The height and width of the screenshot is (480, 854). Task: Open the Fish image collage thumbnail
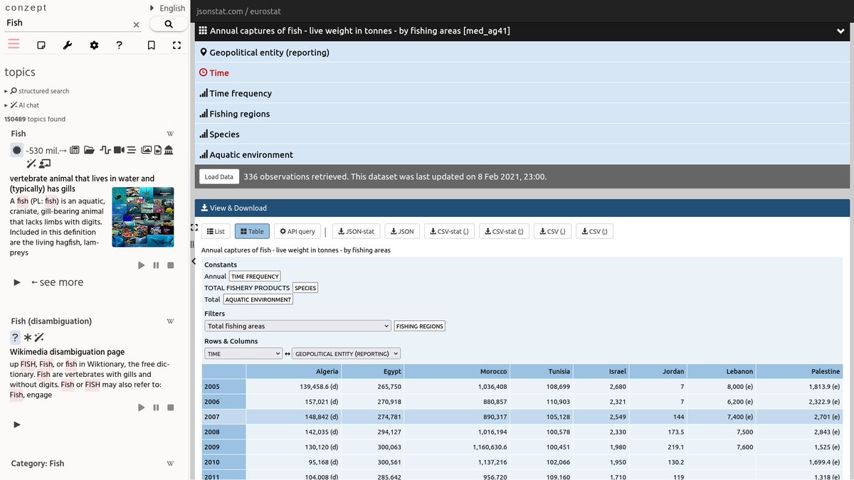pyautogui.click(x=143, y=218)
